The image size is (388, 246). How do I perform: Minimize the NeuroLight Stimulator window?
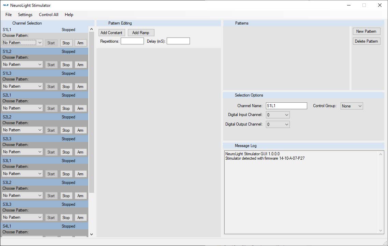coord(349,5)
